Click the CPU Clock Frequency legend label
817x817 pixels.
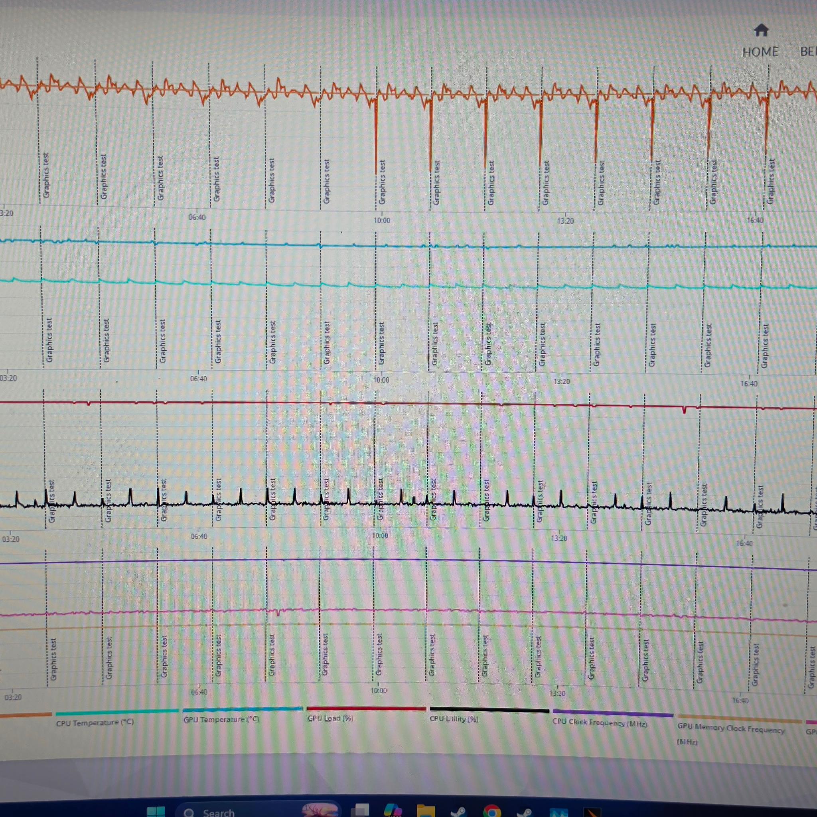click(x=599, y=723)
